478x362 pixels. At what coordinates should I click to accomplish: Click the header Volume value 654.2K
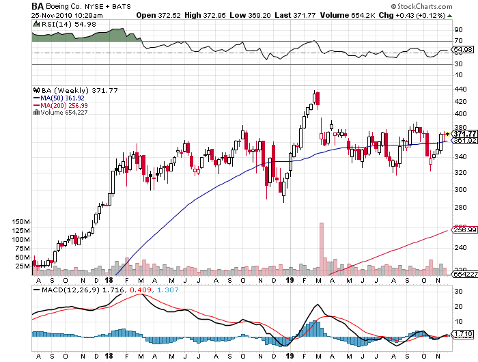(x=363, y=15)
